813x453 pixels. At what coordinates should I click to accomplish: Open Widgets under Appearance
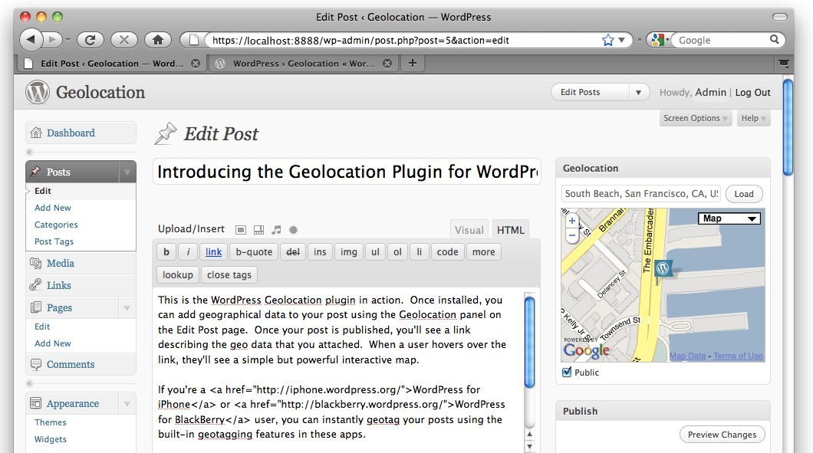point(51,439)
